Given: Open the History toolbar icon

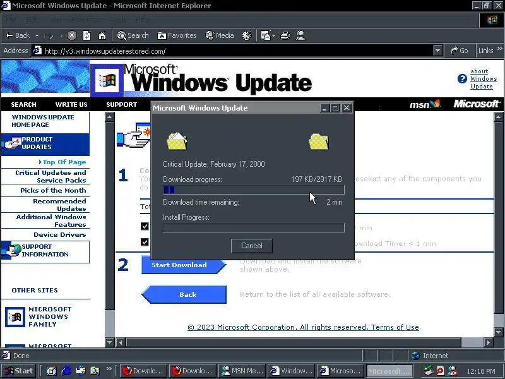Looking at the screenshot, I should [247, 35].
